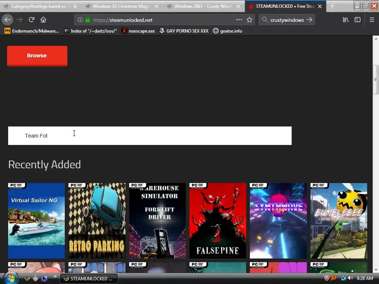Screen dimensions: 379x284
Task: Click the 8:28 AM clock
Action: (365, 278)
